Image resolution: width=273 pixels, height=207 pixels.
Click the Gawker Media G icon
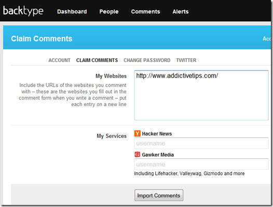(138, 155)
